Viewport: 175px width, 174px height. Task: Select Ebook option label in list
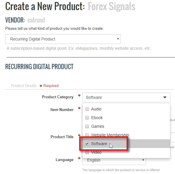click(x=97, y=118)
